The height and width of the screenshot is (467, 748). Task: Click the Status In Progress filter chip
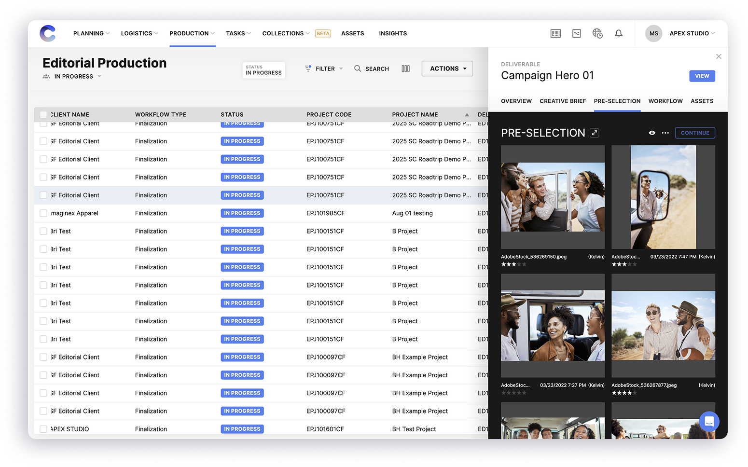pos(263,70)
